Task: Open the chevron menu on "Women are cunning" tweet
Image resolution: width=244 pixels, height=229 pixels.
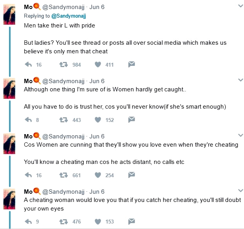Action: pos(240,135)
